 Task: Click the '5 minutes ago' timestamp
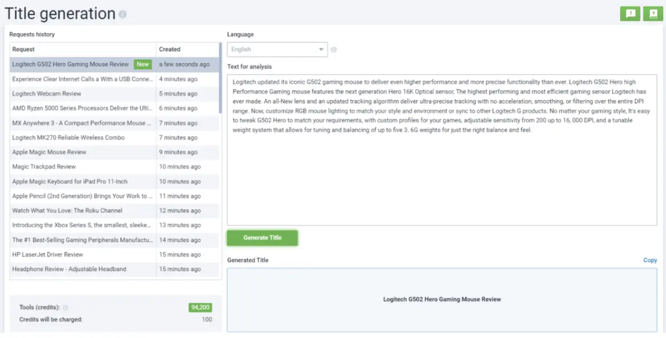tap(179, 94)
